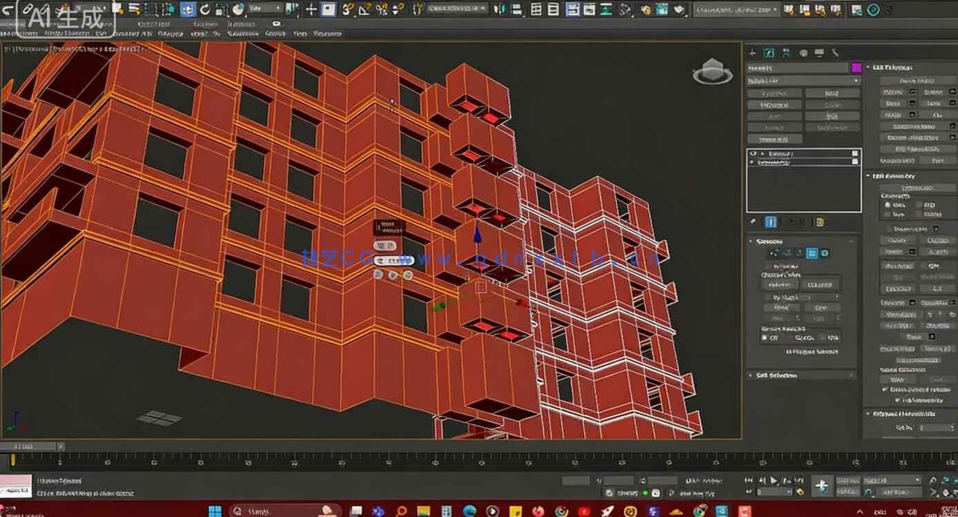Open the Modify panel in the command panel

pyautogui.click(x=768, y=52)
